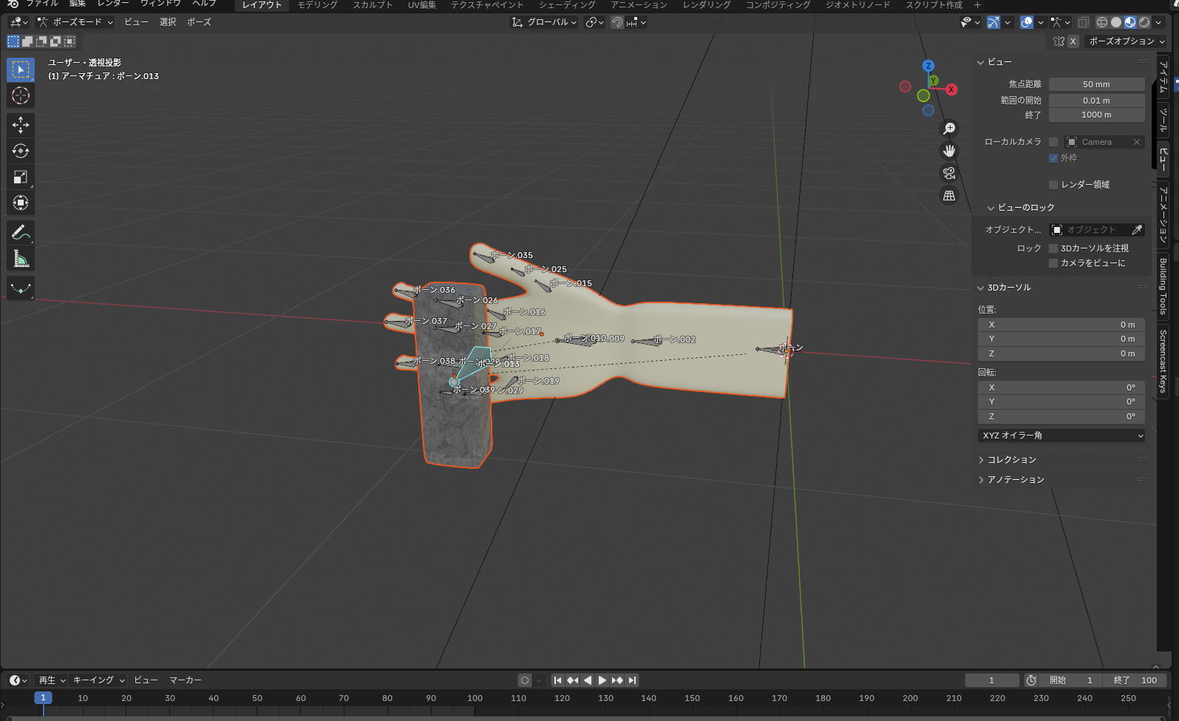The image size is (1179, 721).
Task: Select solid viewport shading
Action: [1116, 22]
